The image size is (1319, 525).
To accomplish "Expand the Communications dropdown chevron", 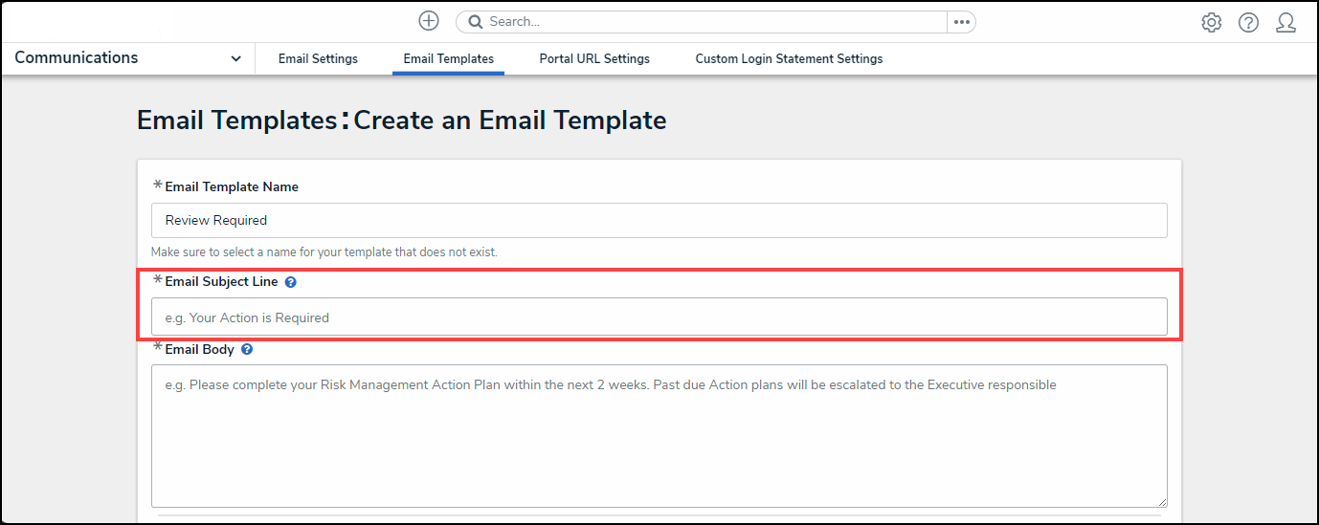I will coord(235,58).
